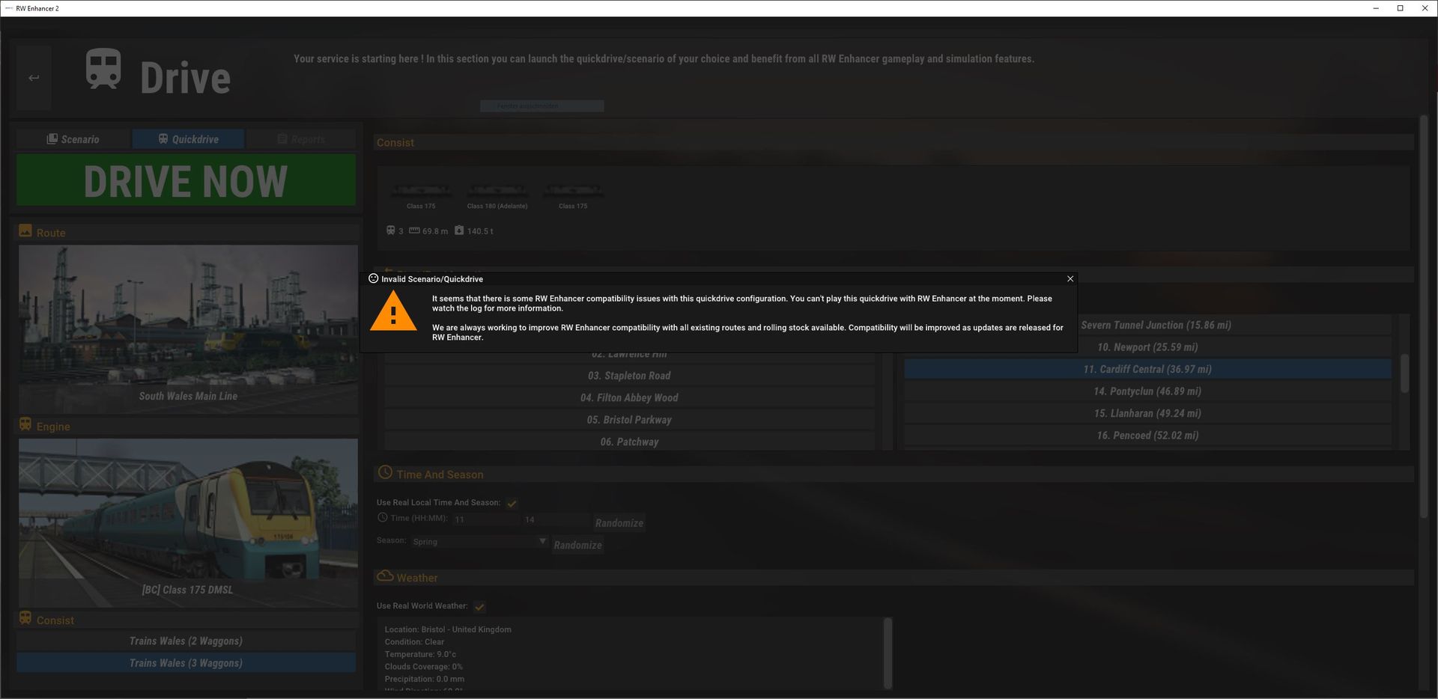Click the small clock icon beside Time (HH:MM)

click(382, 518)
